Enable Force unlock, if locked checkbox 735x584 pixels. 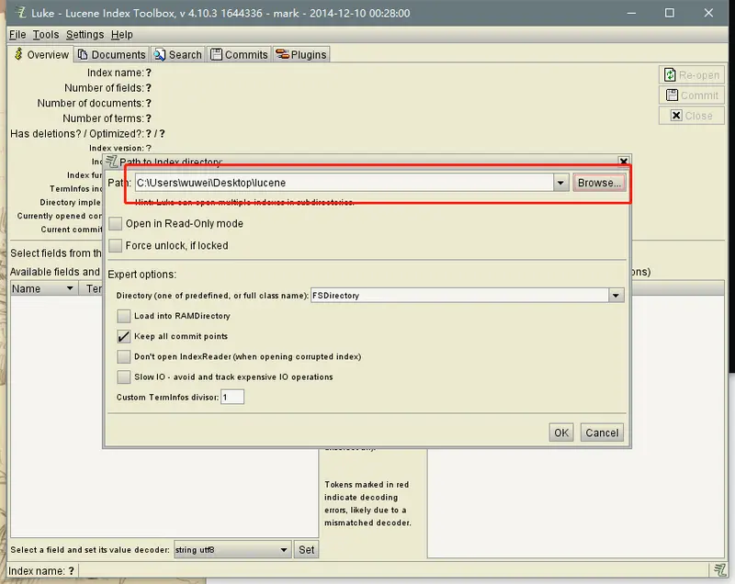(x=116, y=245)
